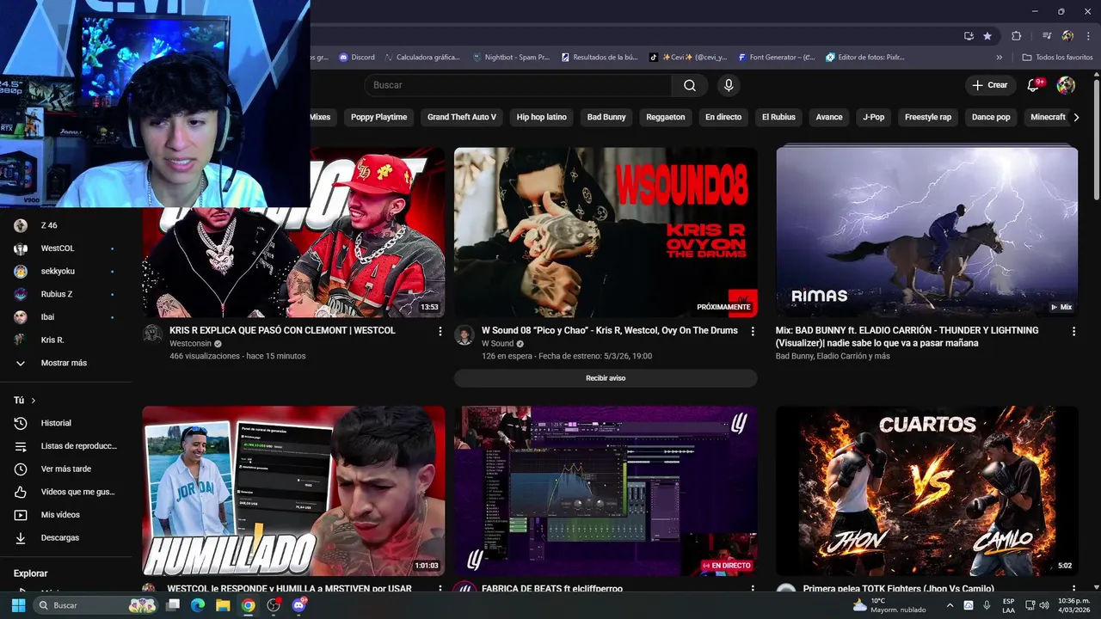Open options for KRIS R EXPLICA video
The image size is (1101, 619).
coord(440,331)
